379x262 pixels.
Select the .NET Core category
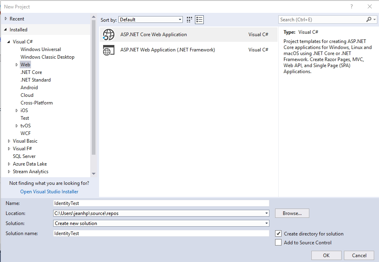[31, 72]
